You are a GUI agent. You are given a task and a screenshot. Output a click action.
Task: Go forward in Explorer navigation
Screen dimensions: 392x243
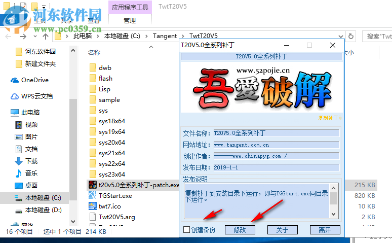click(x=23, y=37)
